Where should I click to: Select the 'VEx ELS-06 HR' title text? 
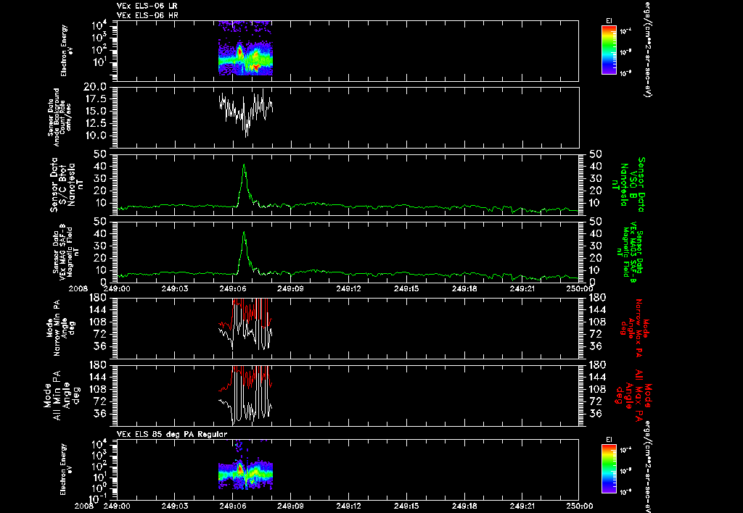pyautogui.click(x=147, y=16)
